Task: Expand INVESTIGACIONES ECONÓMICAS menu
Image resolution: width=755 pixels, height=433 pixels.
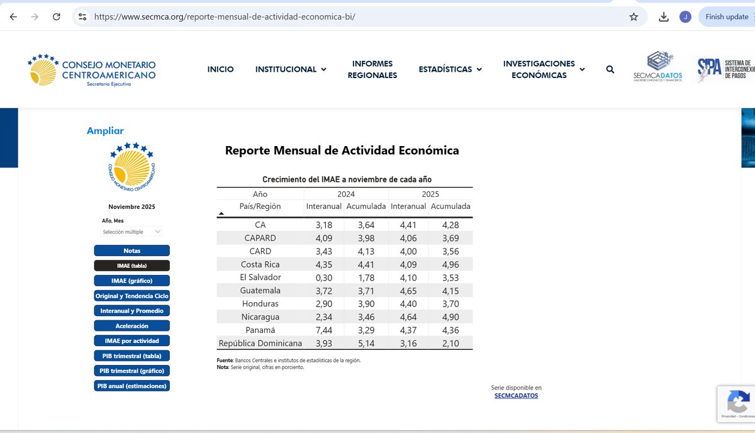Action: pyautogui.click(x=544, y=69)
